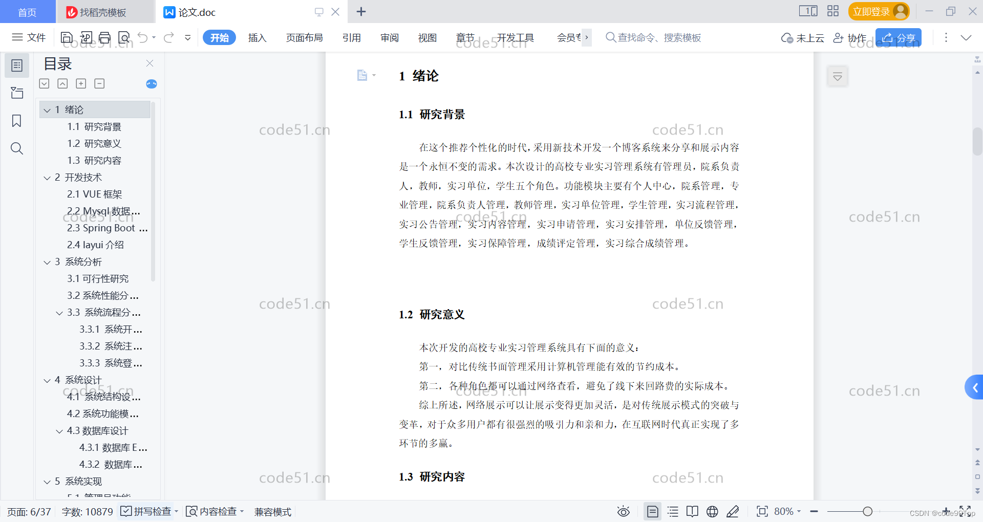983x522 pixels.
Task: Click the Print Preview icon
Action: (x=123, y=37)
